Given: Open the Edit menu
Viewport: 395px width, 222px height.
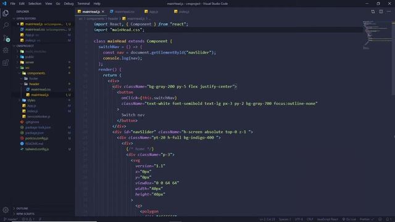Looking at the screenshot, I should point(22,4).
